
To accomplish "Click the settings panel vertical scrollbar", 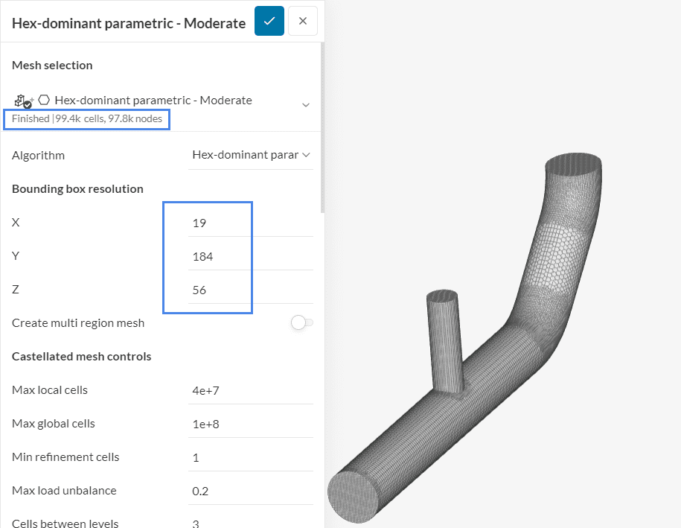I will pyautogui.click(x=322, y=127).
